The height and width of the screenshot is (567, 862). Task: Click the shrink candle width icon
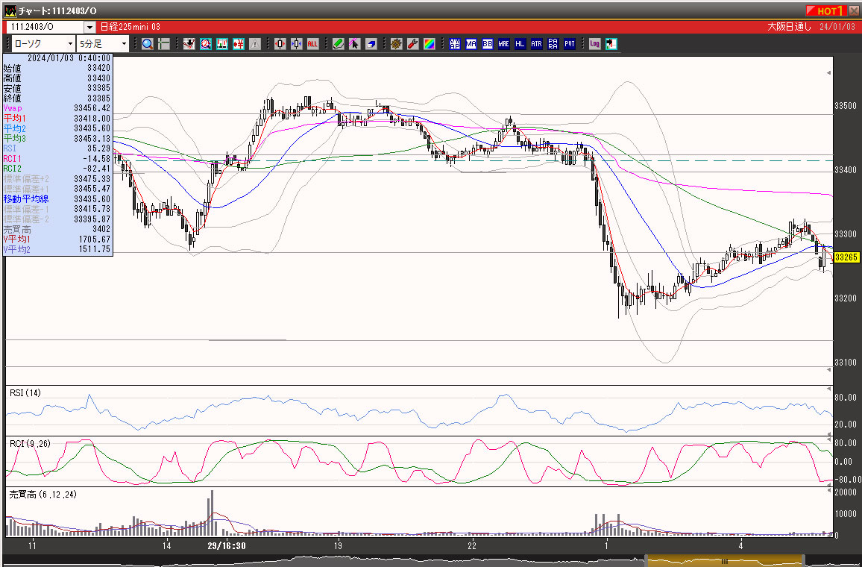pos(297,44)
